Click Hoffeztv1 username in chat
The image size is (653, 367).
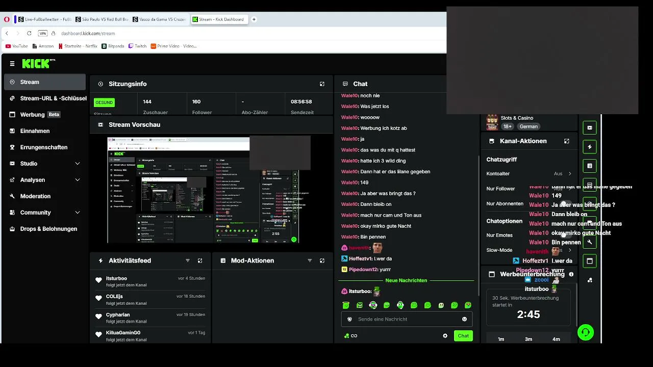360,259
